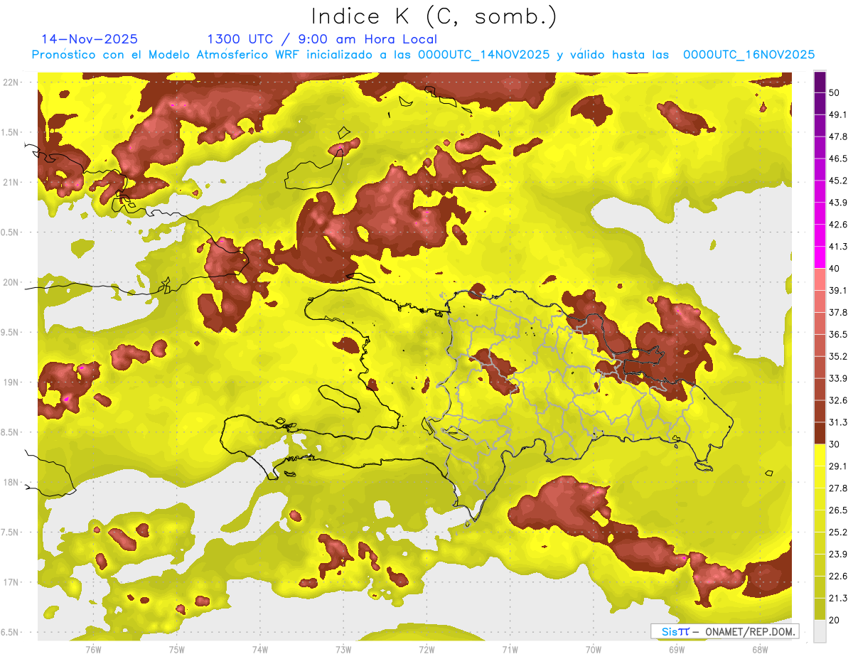The width and height of the screenshot is (853, 659).
Task: Click the '20N' latitude label
Action: (11, 282)
